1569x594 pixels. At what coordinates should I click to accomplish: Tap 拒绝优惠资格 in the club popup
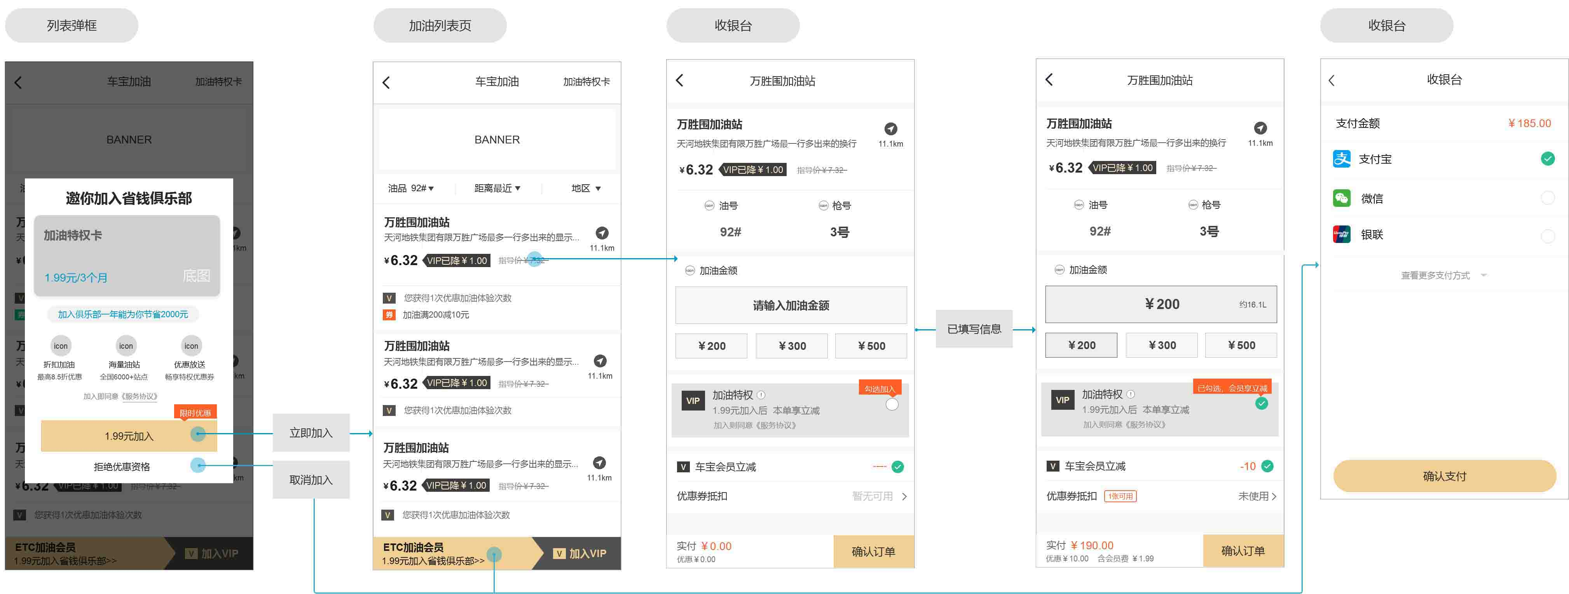[122, 466]
